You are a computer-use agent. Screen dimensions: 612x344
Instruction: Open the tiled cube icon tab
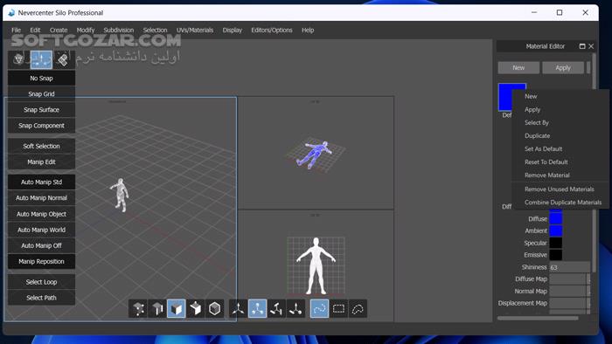[x=64, y=59]
